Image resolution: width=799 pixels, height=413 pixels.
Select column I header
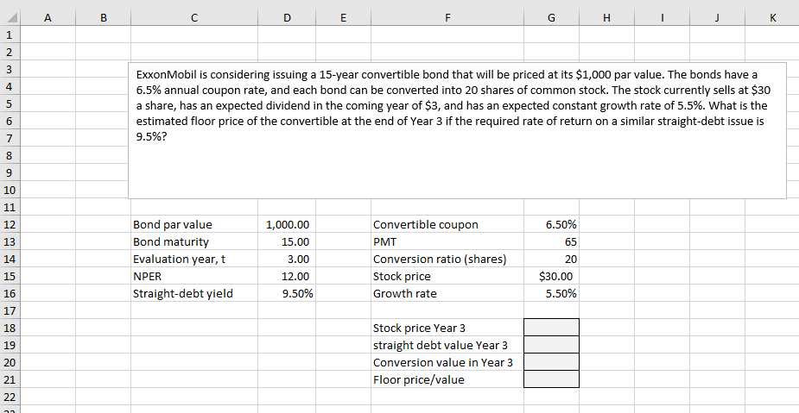(x=662, y=18)
